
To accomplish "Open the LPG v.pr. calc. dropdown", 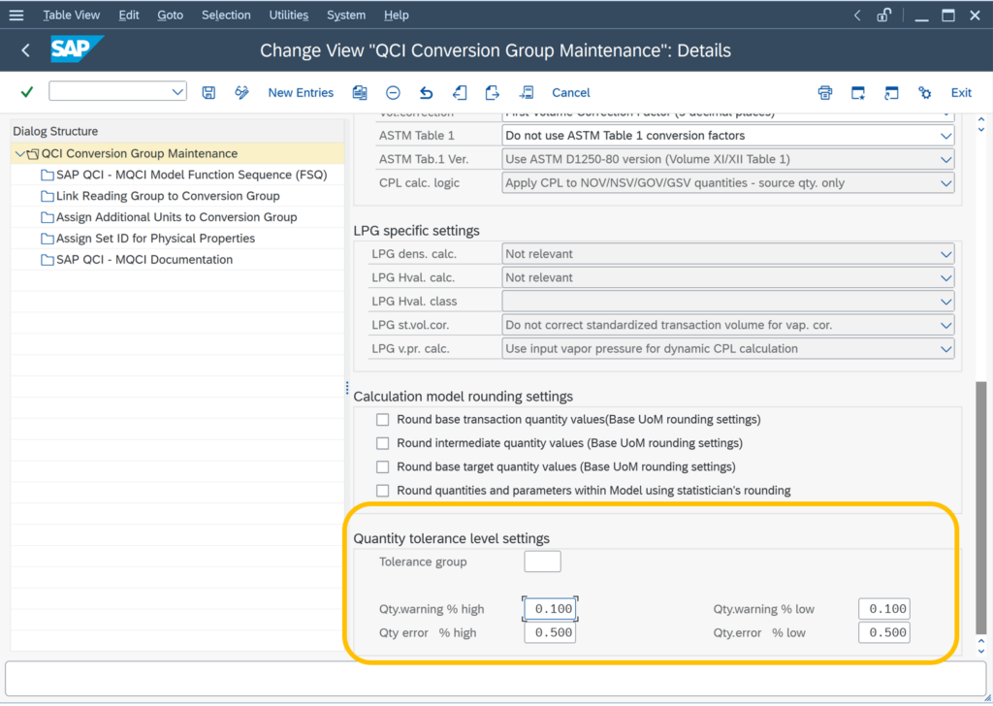I will pyautogui.click(x=945, y=349).
